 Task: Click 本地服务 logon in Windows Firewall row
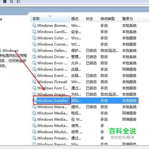tap(129, 82)
